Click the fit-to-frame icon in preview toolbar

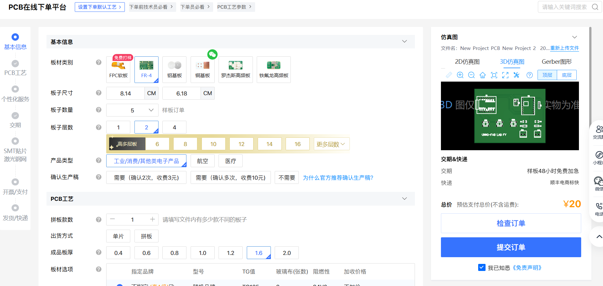[x=494, y=75]
